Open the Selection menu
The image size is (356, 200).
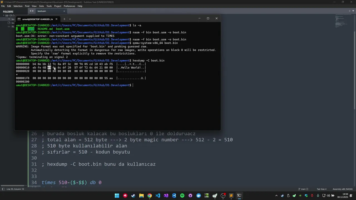(x=18, y=6)
